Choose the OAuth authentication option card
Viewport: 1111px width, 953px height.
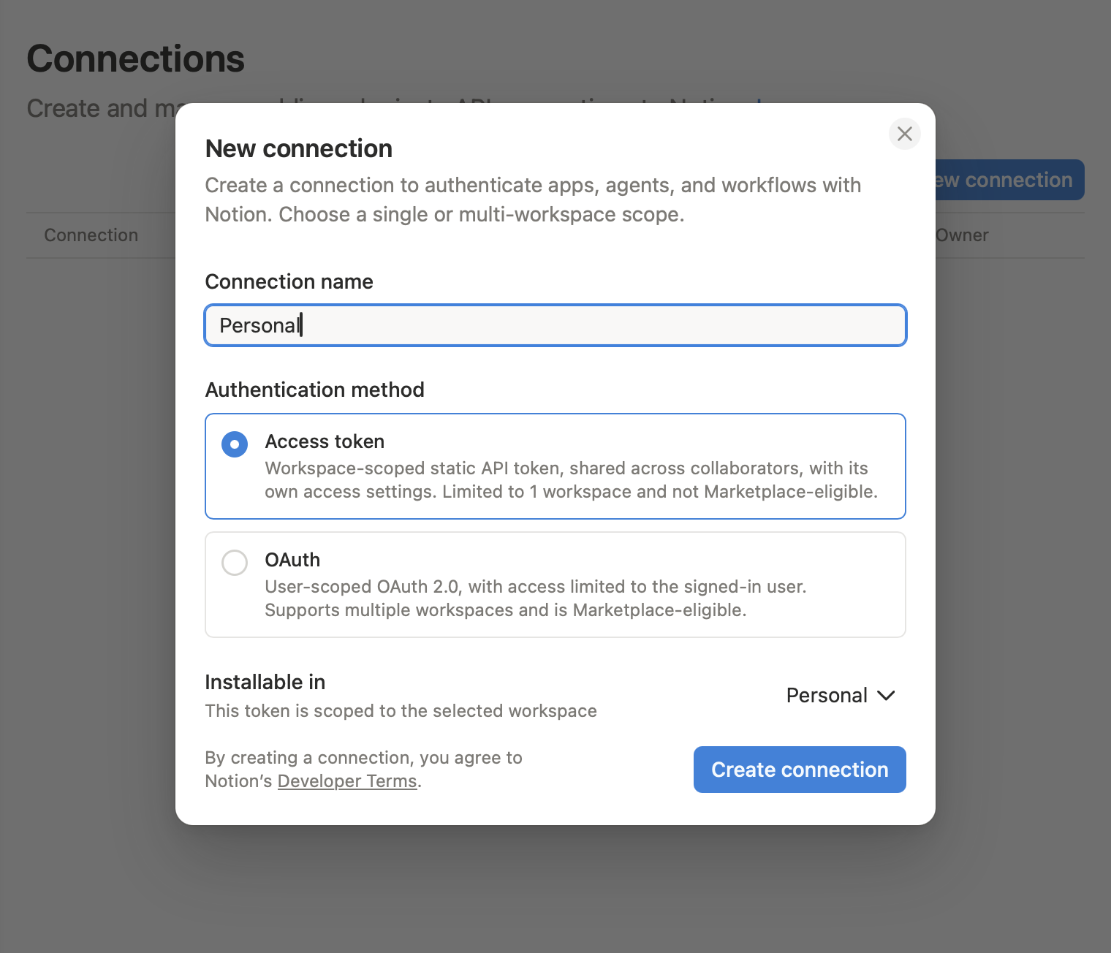pyautogui.click(x=555, y=585)
